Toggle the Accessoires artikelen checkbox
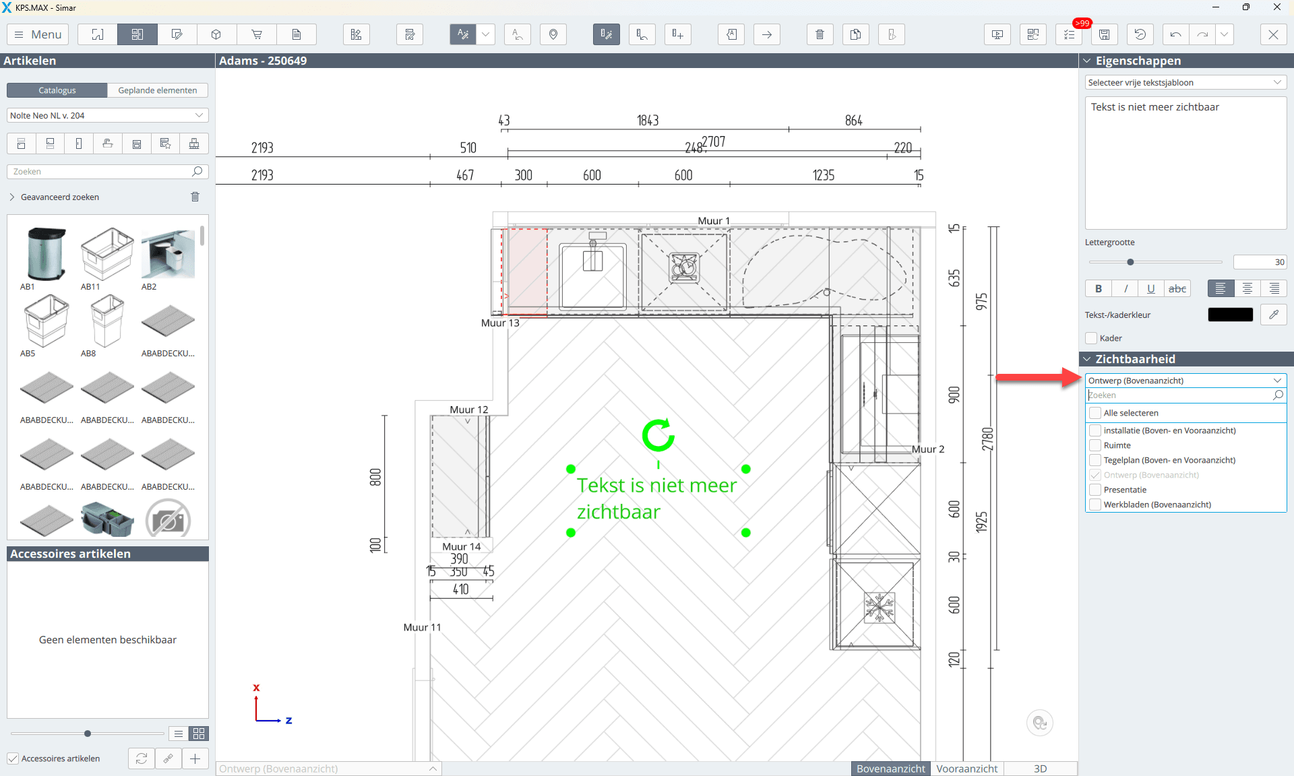The height and width of the screenshot is (776, 1294). (x=13, y=758)
